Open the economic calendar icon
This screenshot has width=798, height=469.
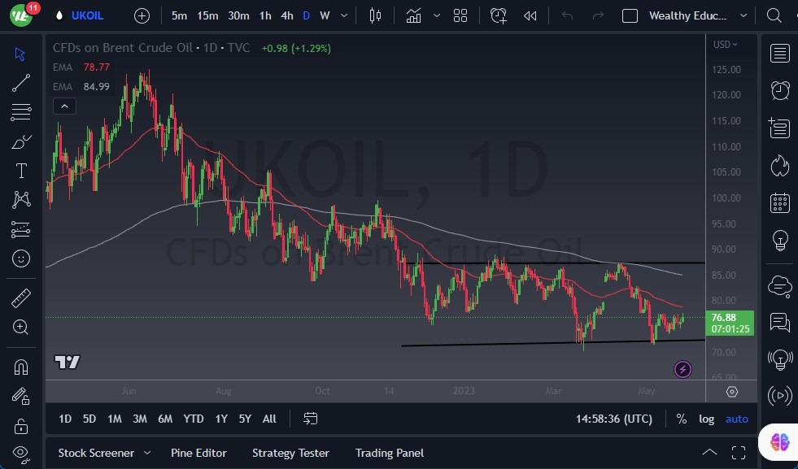click(x=780, y=203)
